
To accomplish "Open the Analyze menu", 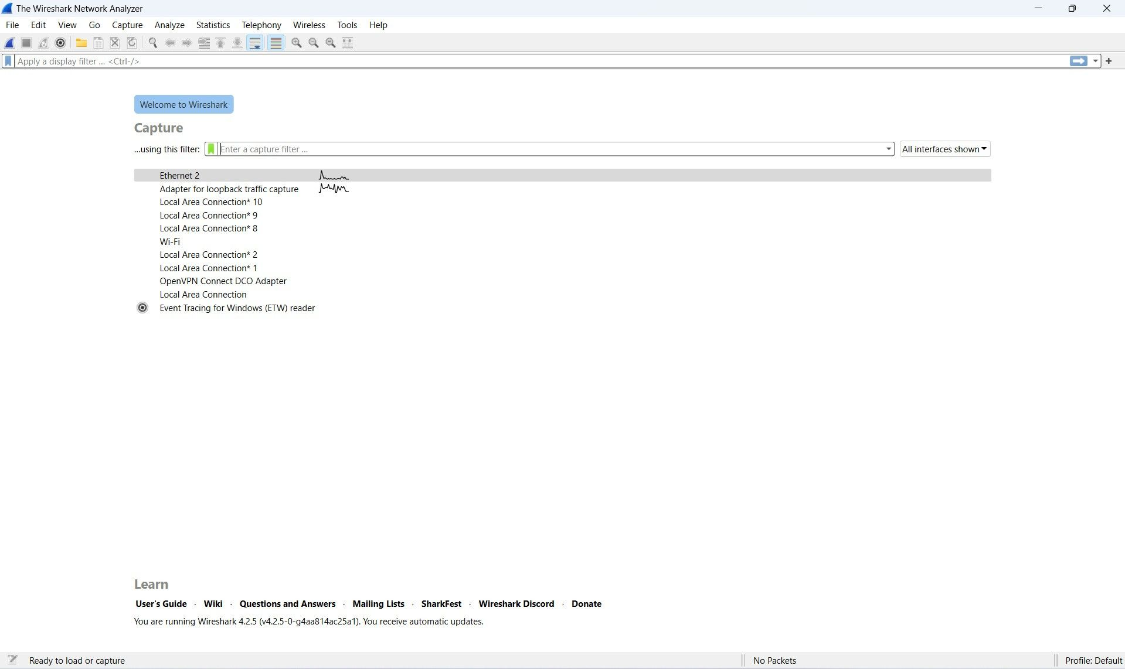I will click(x=169, y=25).
